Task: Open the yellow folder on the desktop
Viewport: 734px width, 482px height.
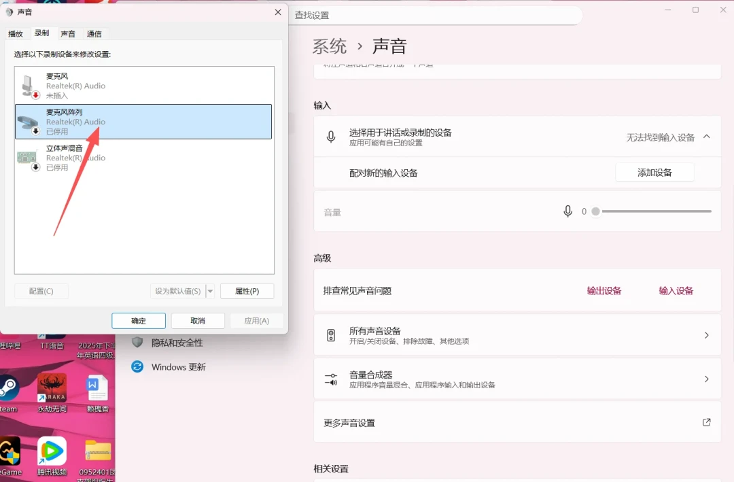Action: pos(98,451)
